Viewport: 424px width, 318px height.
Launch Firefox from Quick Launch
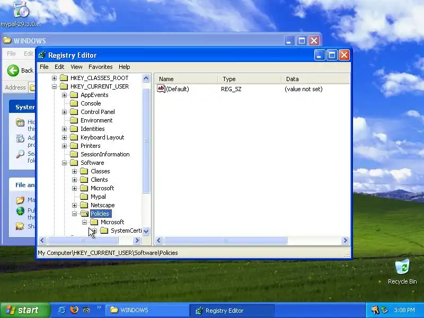(x=74, y=310)
